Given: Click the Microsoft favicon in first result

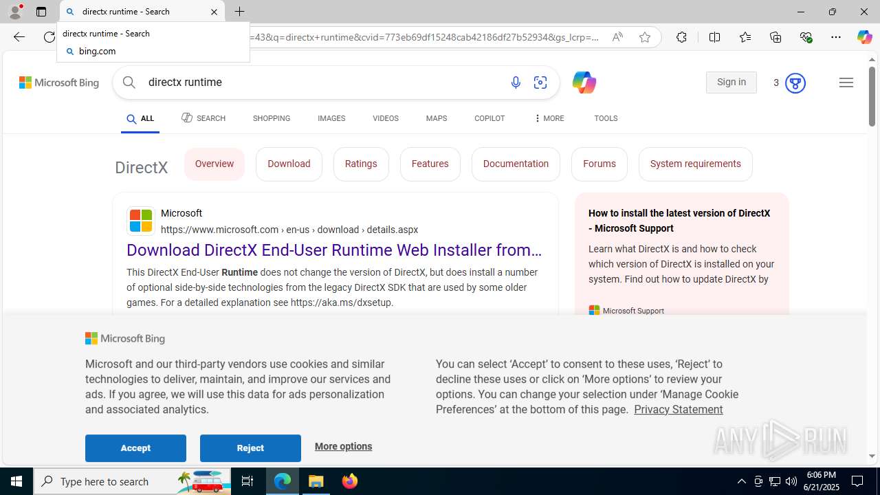Looking at the screenshot, I should pyautogui.click(x=141, y=221).
